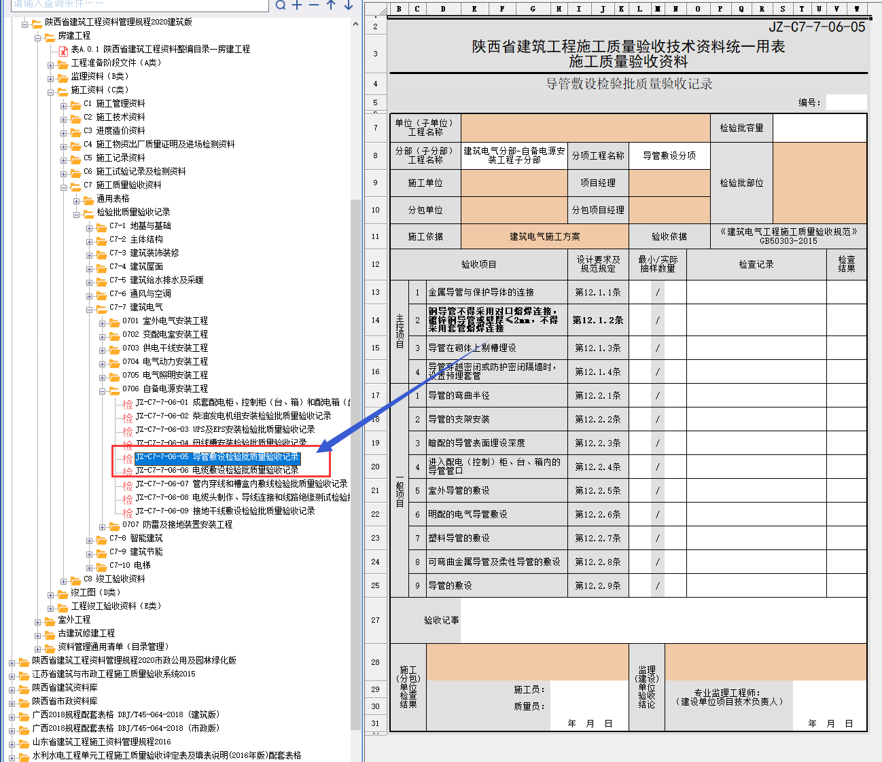Click 第12.2.9条 cell
This screenshot has height=762, width=882.
(x=598, y=585)
